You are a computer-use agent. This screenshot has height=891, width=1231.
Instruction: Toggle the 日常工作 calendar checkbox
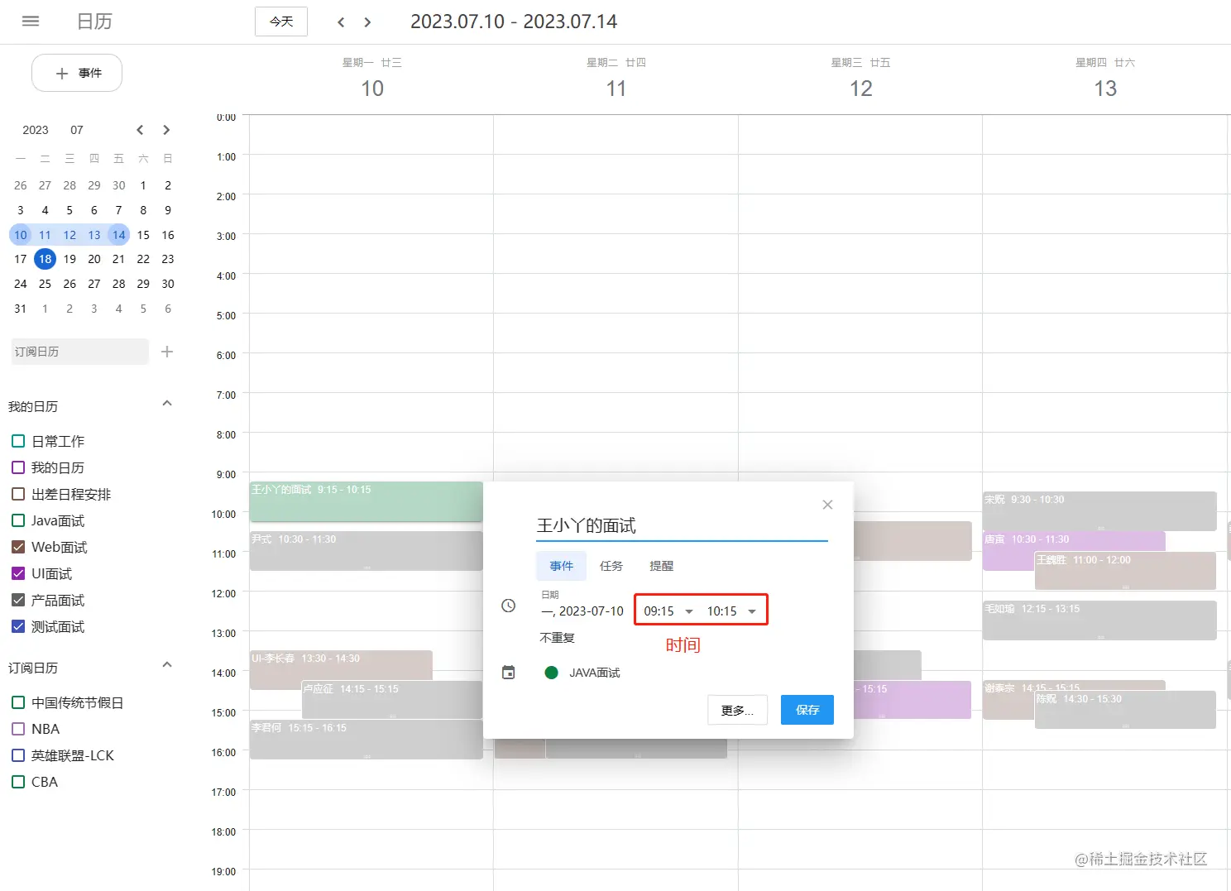click(x=18, y=441)
